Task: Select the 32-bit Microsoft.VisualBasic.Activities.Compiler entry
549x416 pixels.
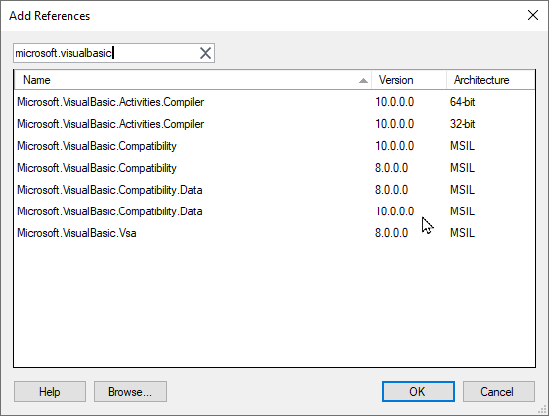Action: [274, 124]
